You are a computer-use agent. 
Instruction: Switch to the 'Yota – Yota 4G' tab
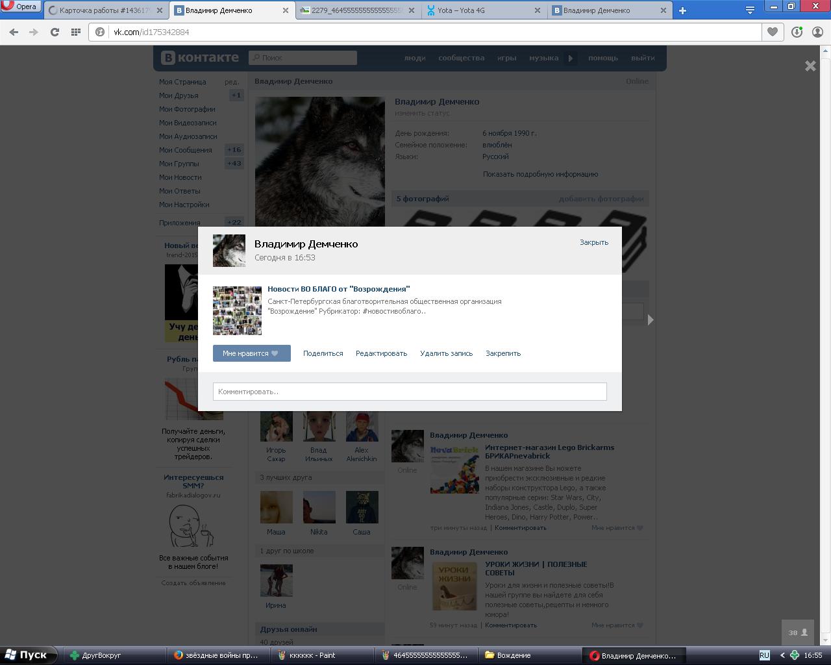(x=482, y=10)
